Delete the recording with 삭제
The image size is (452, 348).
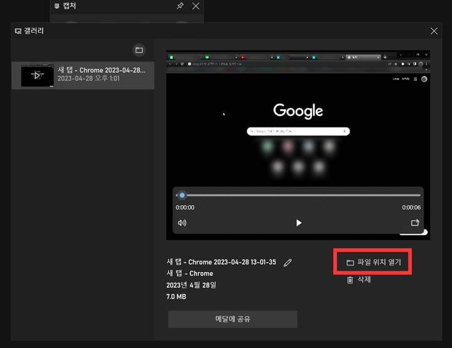point(359,280)
